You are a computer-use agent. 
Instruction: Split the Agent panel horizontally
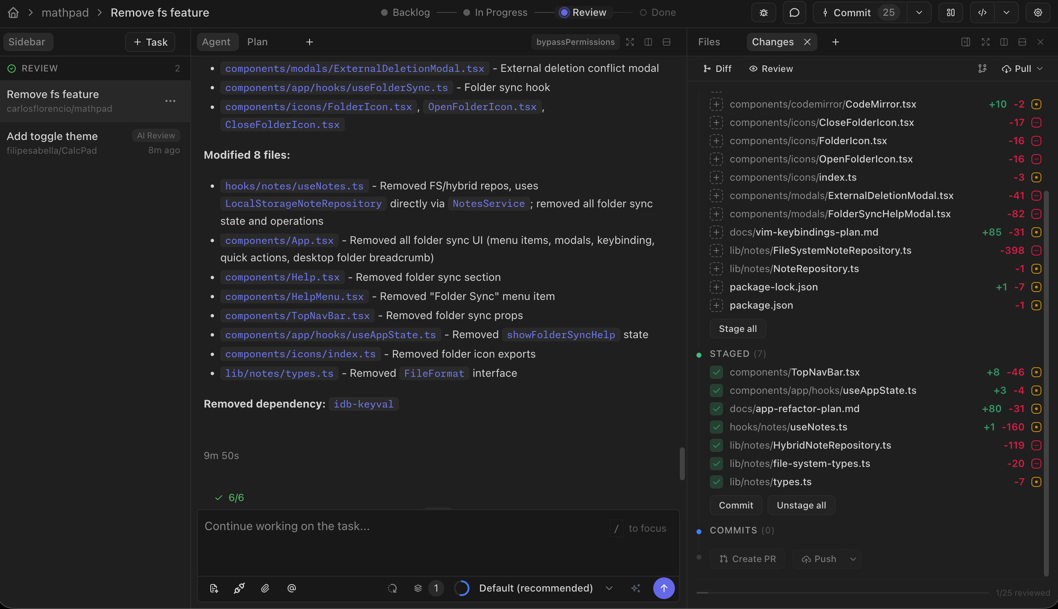(x=667, y=42)
